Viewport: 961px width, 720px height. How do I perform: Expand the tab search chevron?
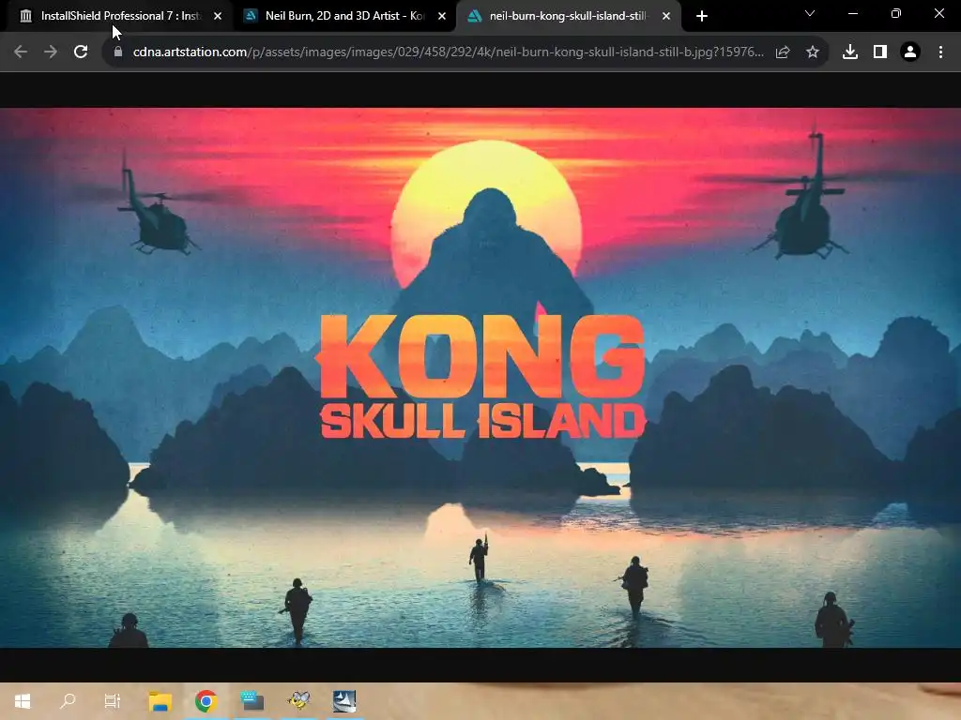pyautogui.click(x=810, y=13)
